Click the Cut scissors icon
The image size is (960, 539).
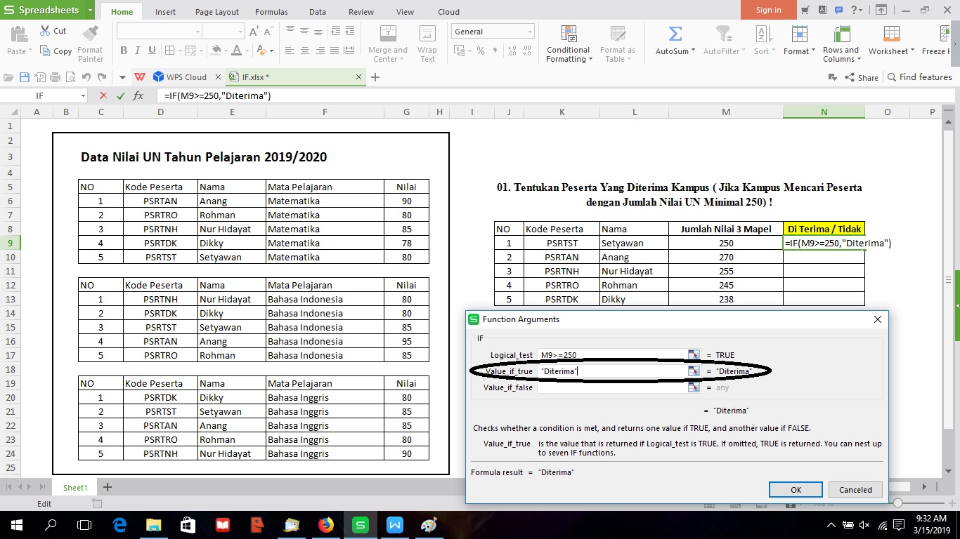tap(44, 31)
